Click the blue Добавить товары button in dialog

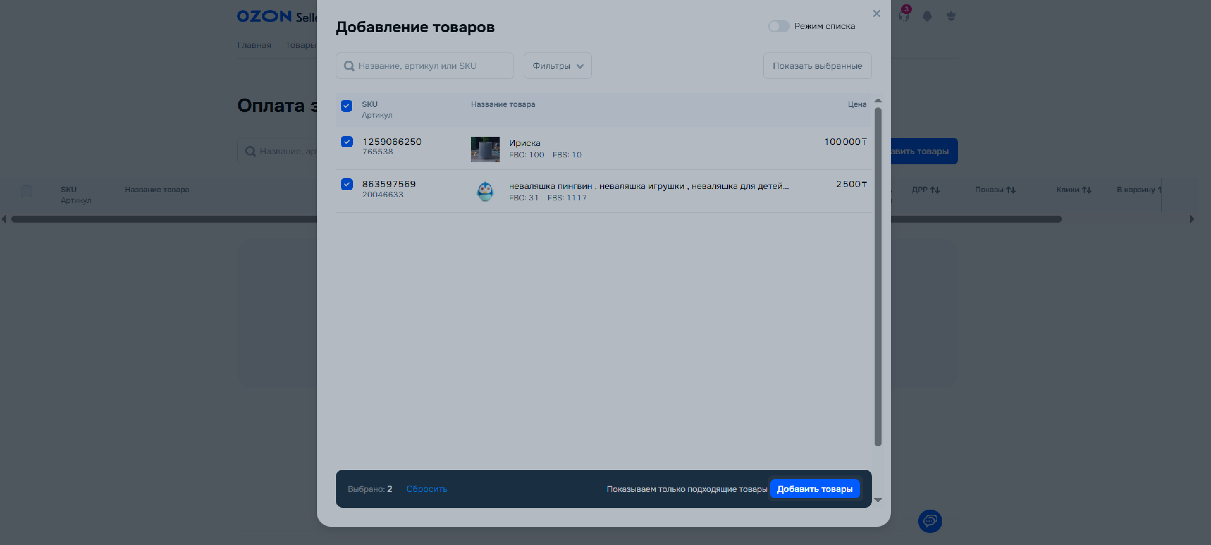tap(815, 489)
